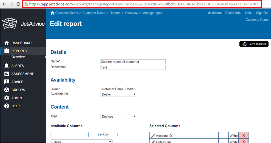Click the Last 30 Days button
The width and height of the screenshot is (271, 143).
(254, 44)
